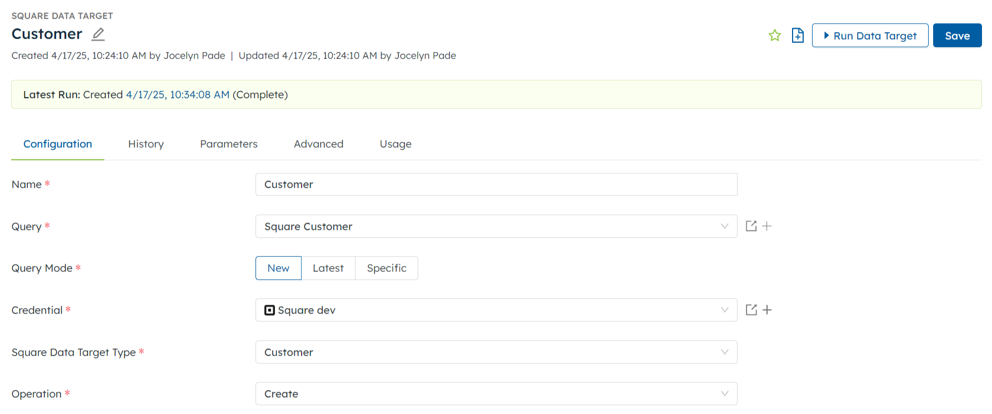
Task: Click the pencil edit icon beside Customer title
Action: point(98,34)
